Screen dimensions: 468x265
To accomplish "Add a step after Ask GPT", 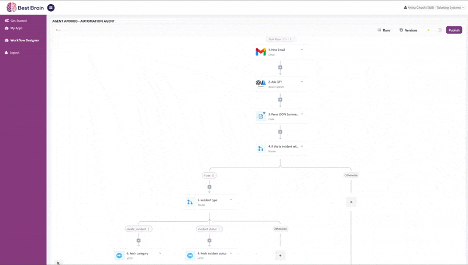I will click(x=280, y=100).
